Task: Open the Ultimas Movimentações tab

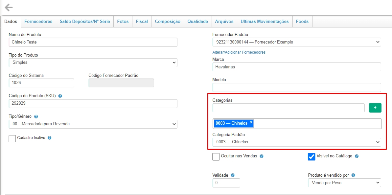Action: [265, 22]
